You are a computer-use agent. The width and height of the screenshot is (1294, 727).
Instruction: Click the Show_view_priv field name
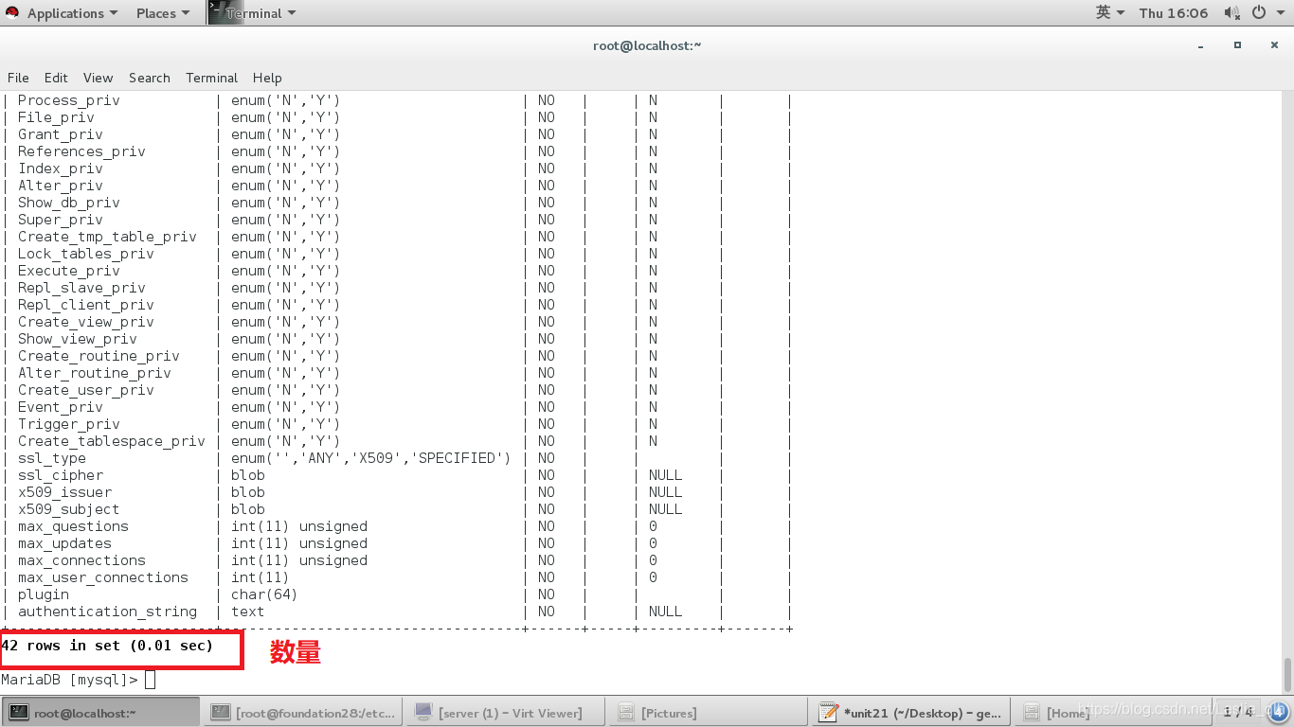click(x=77, y=339)
